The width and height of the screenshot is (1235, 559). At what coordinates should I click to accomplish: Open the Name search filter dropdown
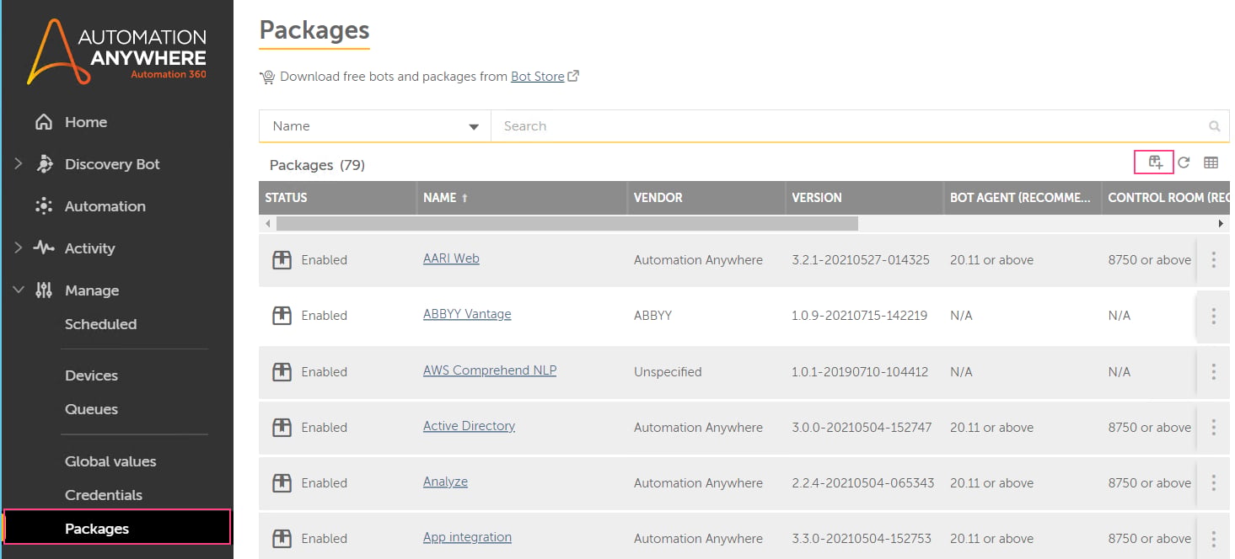(374, 126)
